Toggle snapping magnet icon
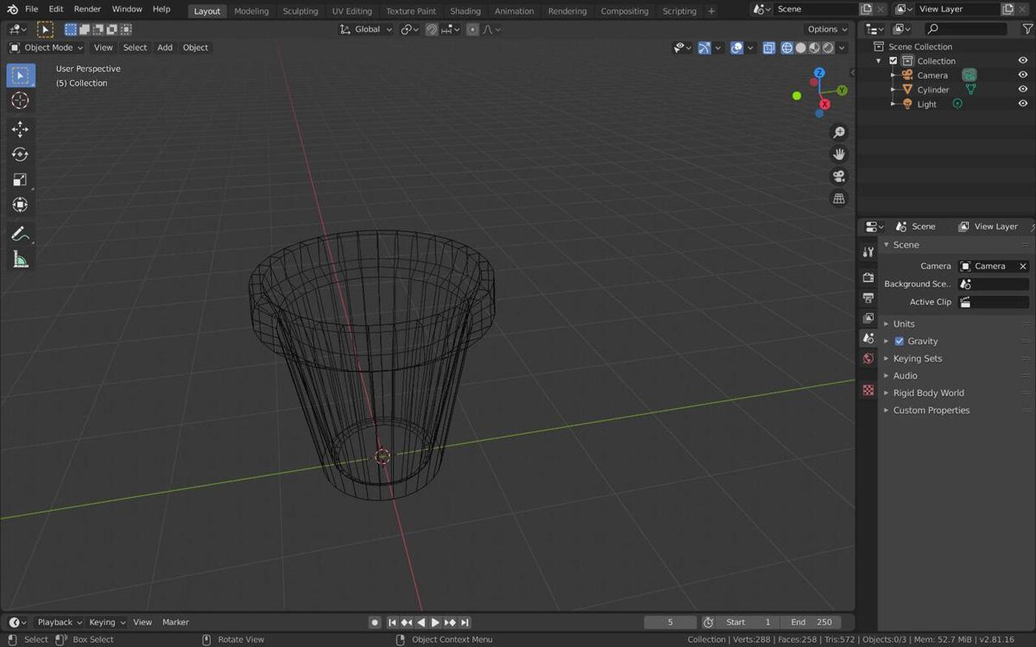Screen dimensions: 1036x647 click(431, 30)
